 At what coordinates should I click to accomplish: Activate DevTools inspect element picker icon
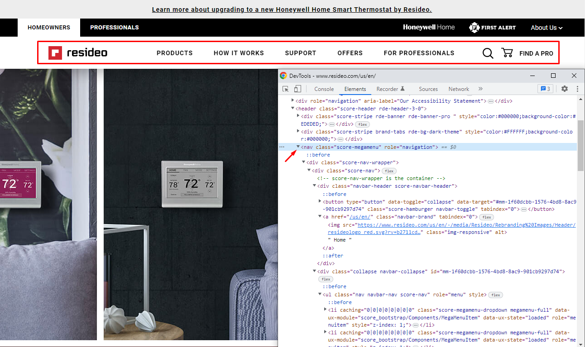pos(286,89)
